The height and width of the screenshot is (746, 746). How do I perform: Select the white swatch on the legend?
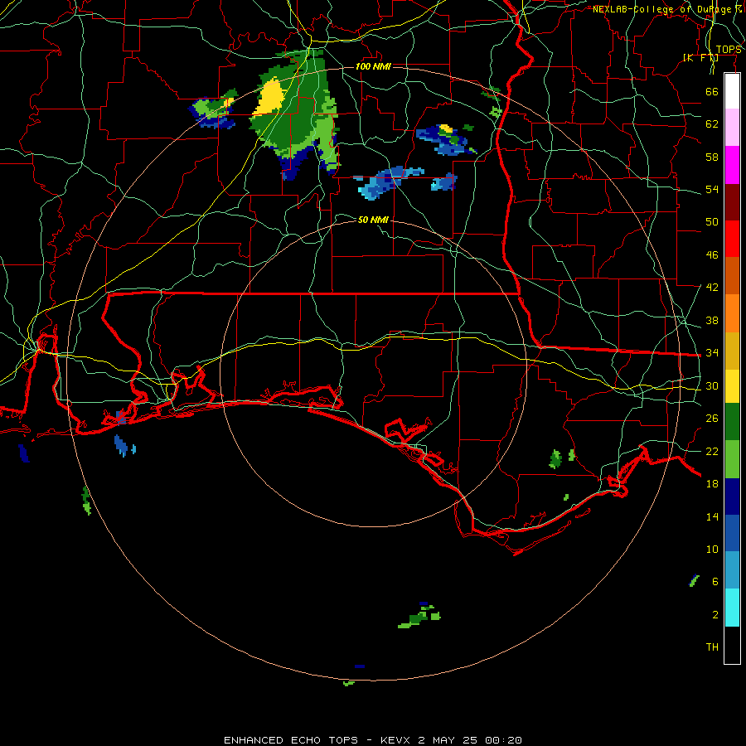(x=732, y=91)
